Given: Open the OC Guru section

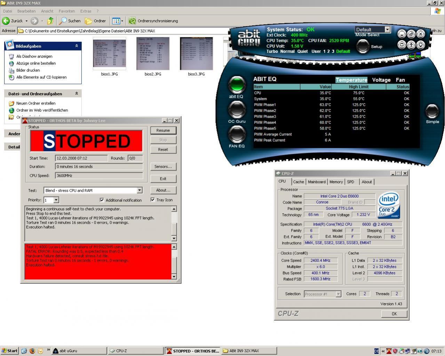Looking at the screenshot, I should (x=237, y=110).
